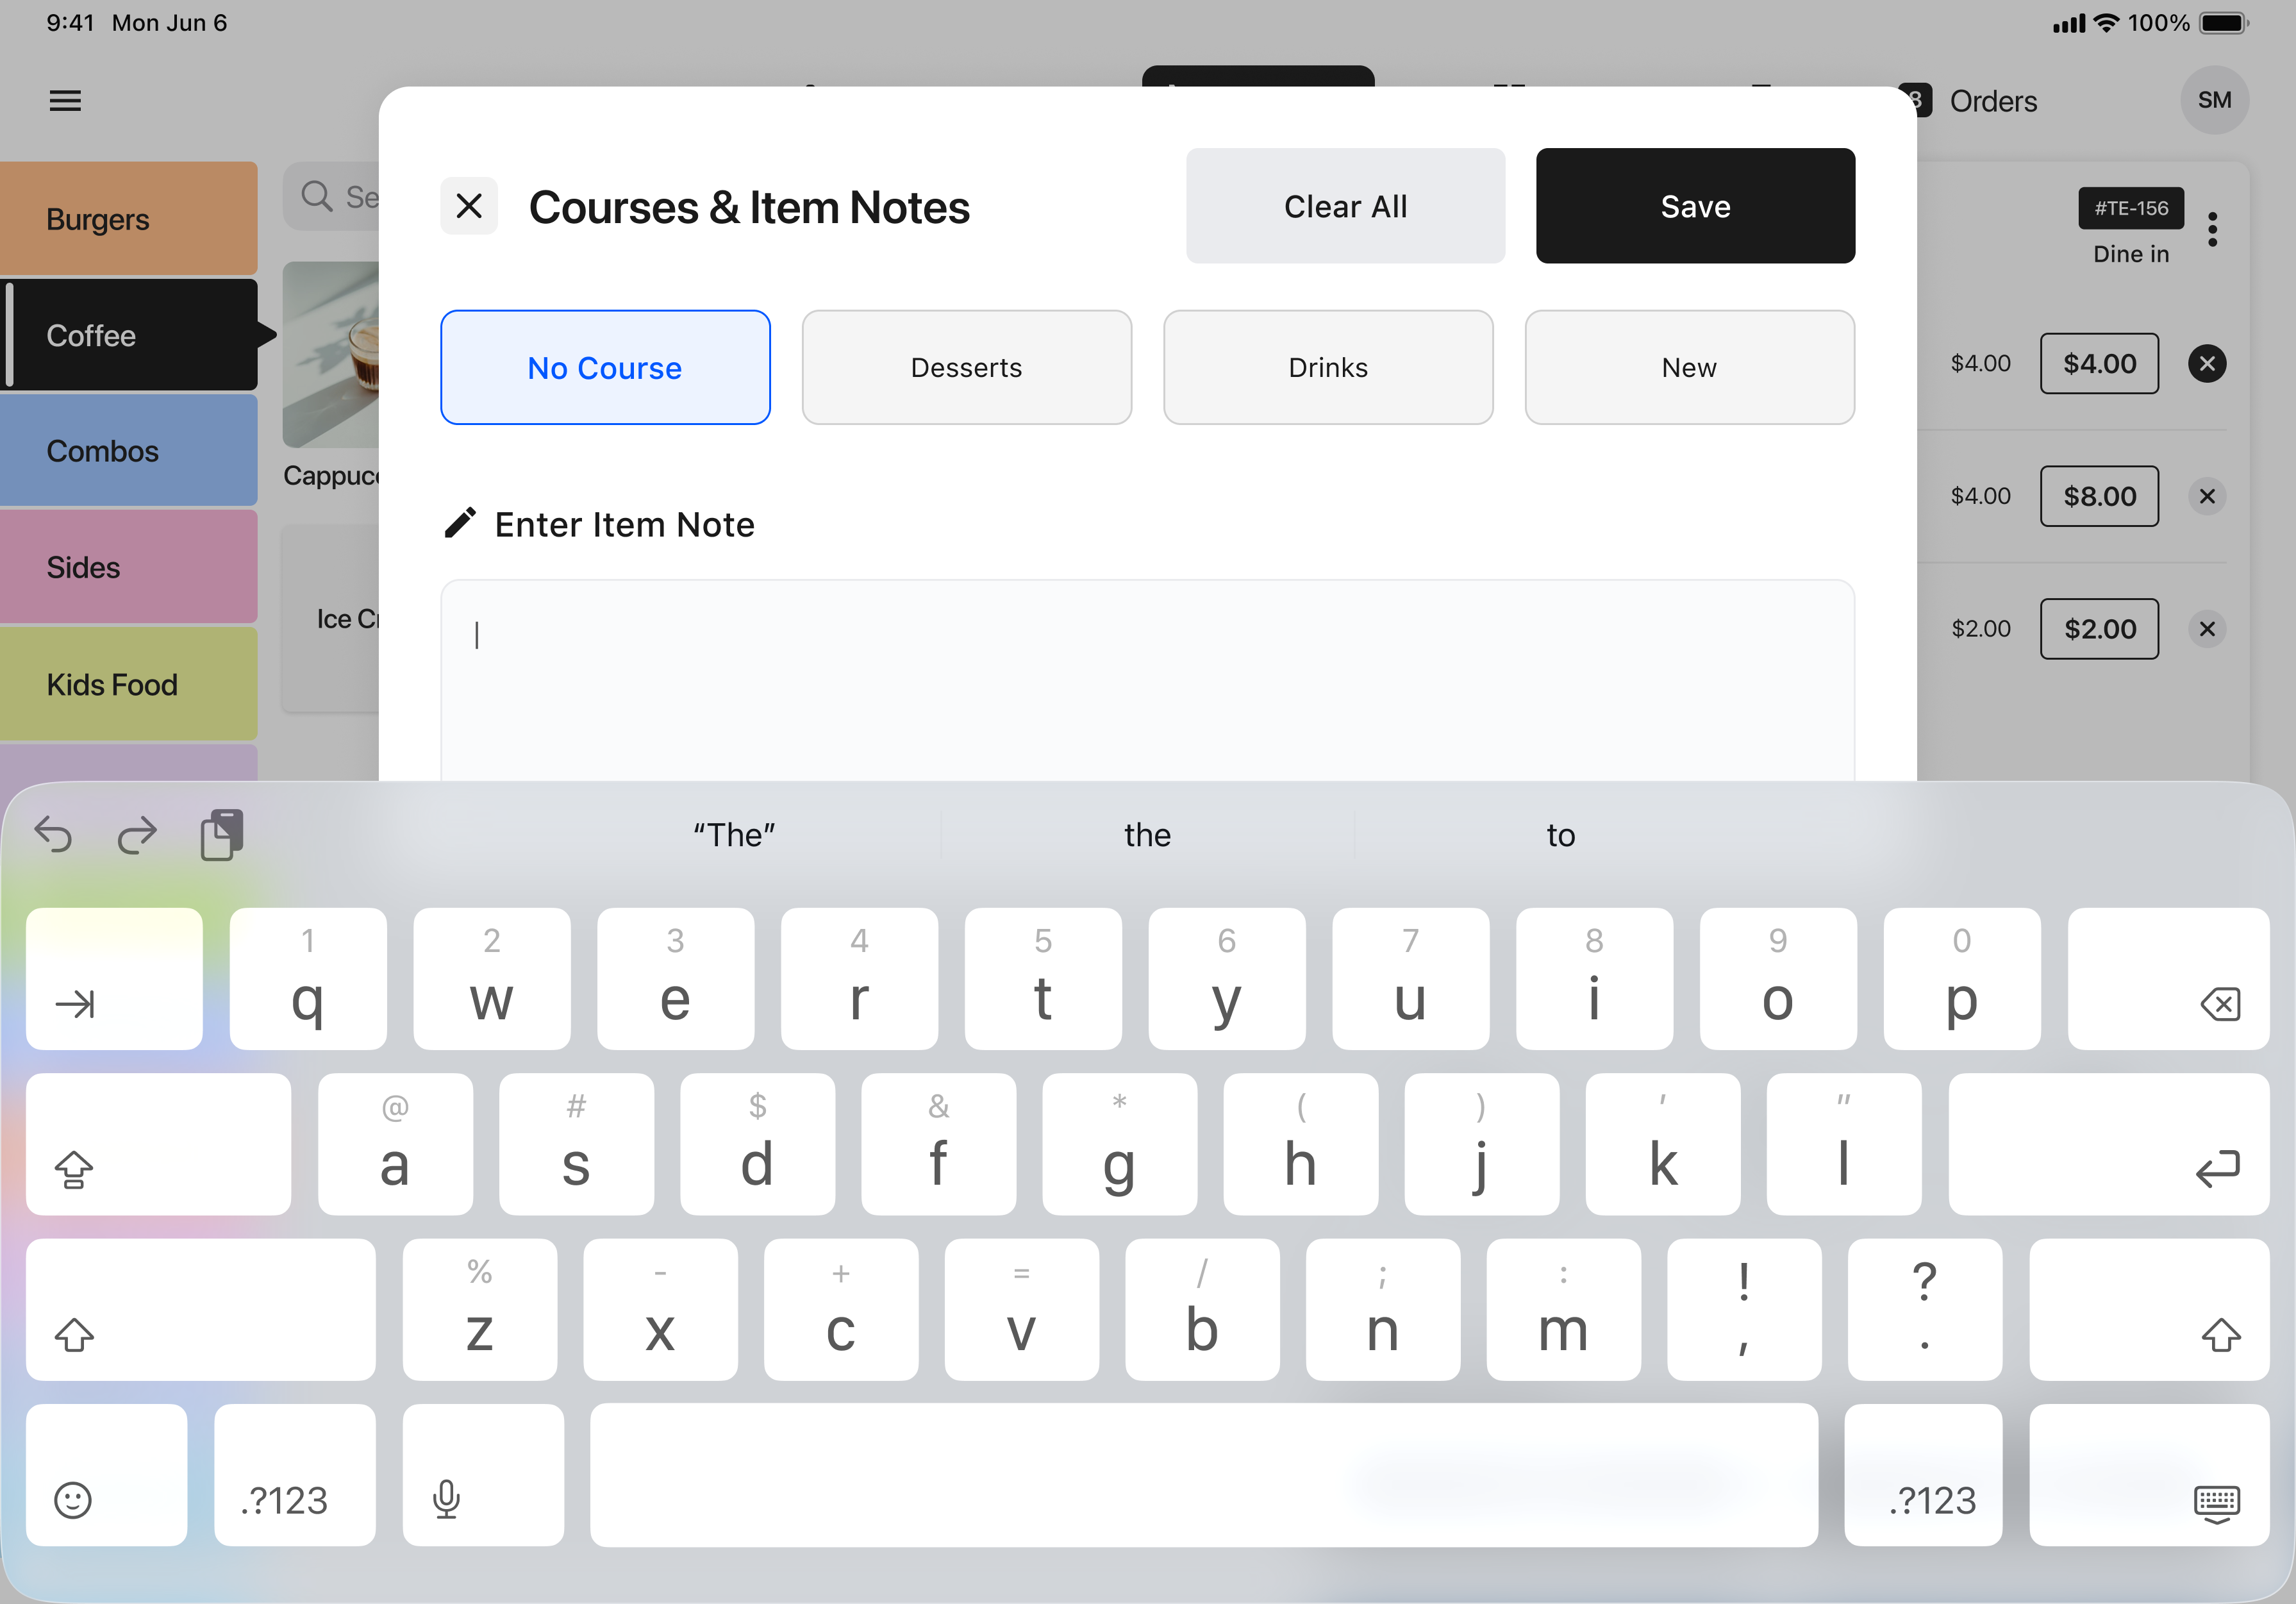Viewport: 2296px width, 1604px height.
Task: Tap the hide keyboard key
Action: pyautogui.click(x=2149, y=1476)
